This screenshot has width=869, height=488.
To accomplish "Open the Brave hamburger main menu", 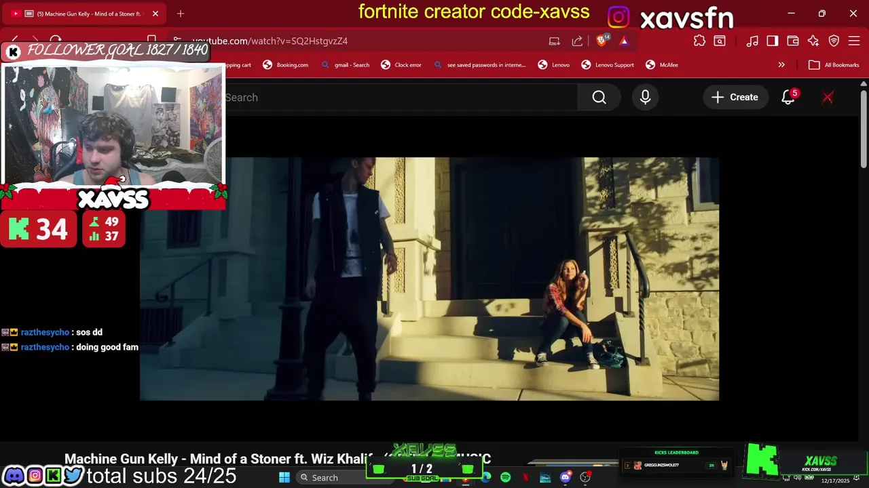I will click(x=854, y=41).
